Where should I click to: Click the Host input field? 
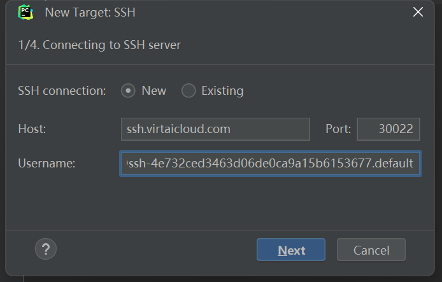[215, 129]
